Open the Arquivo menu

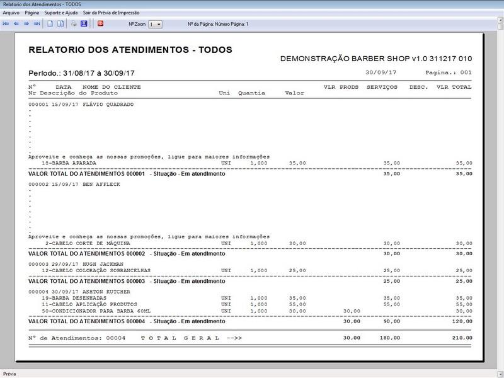tap(11, 13)
